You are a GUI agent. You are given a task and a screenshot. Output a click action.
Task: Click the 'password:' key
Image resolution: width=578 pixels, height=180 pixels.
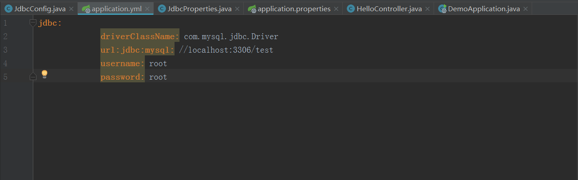pos(122,77)
